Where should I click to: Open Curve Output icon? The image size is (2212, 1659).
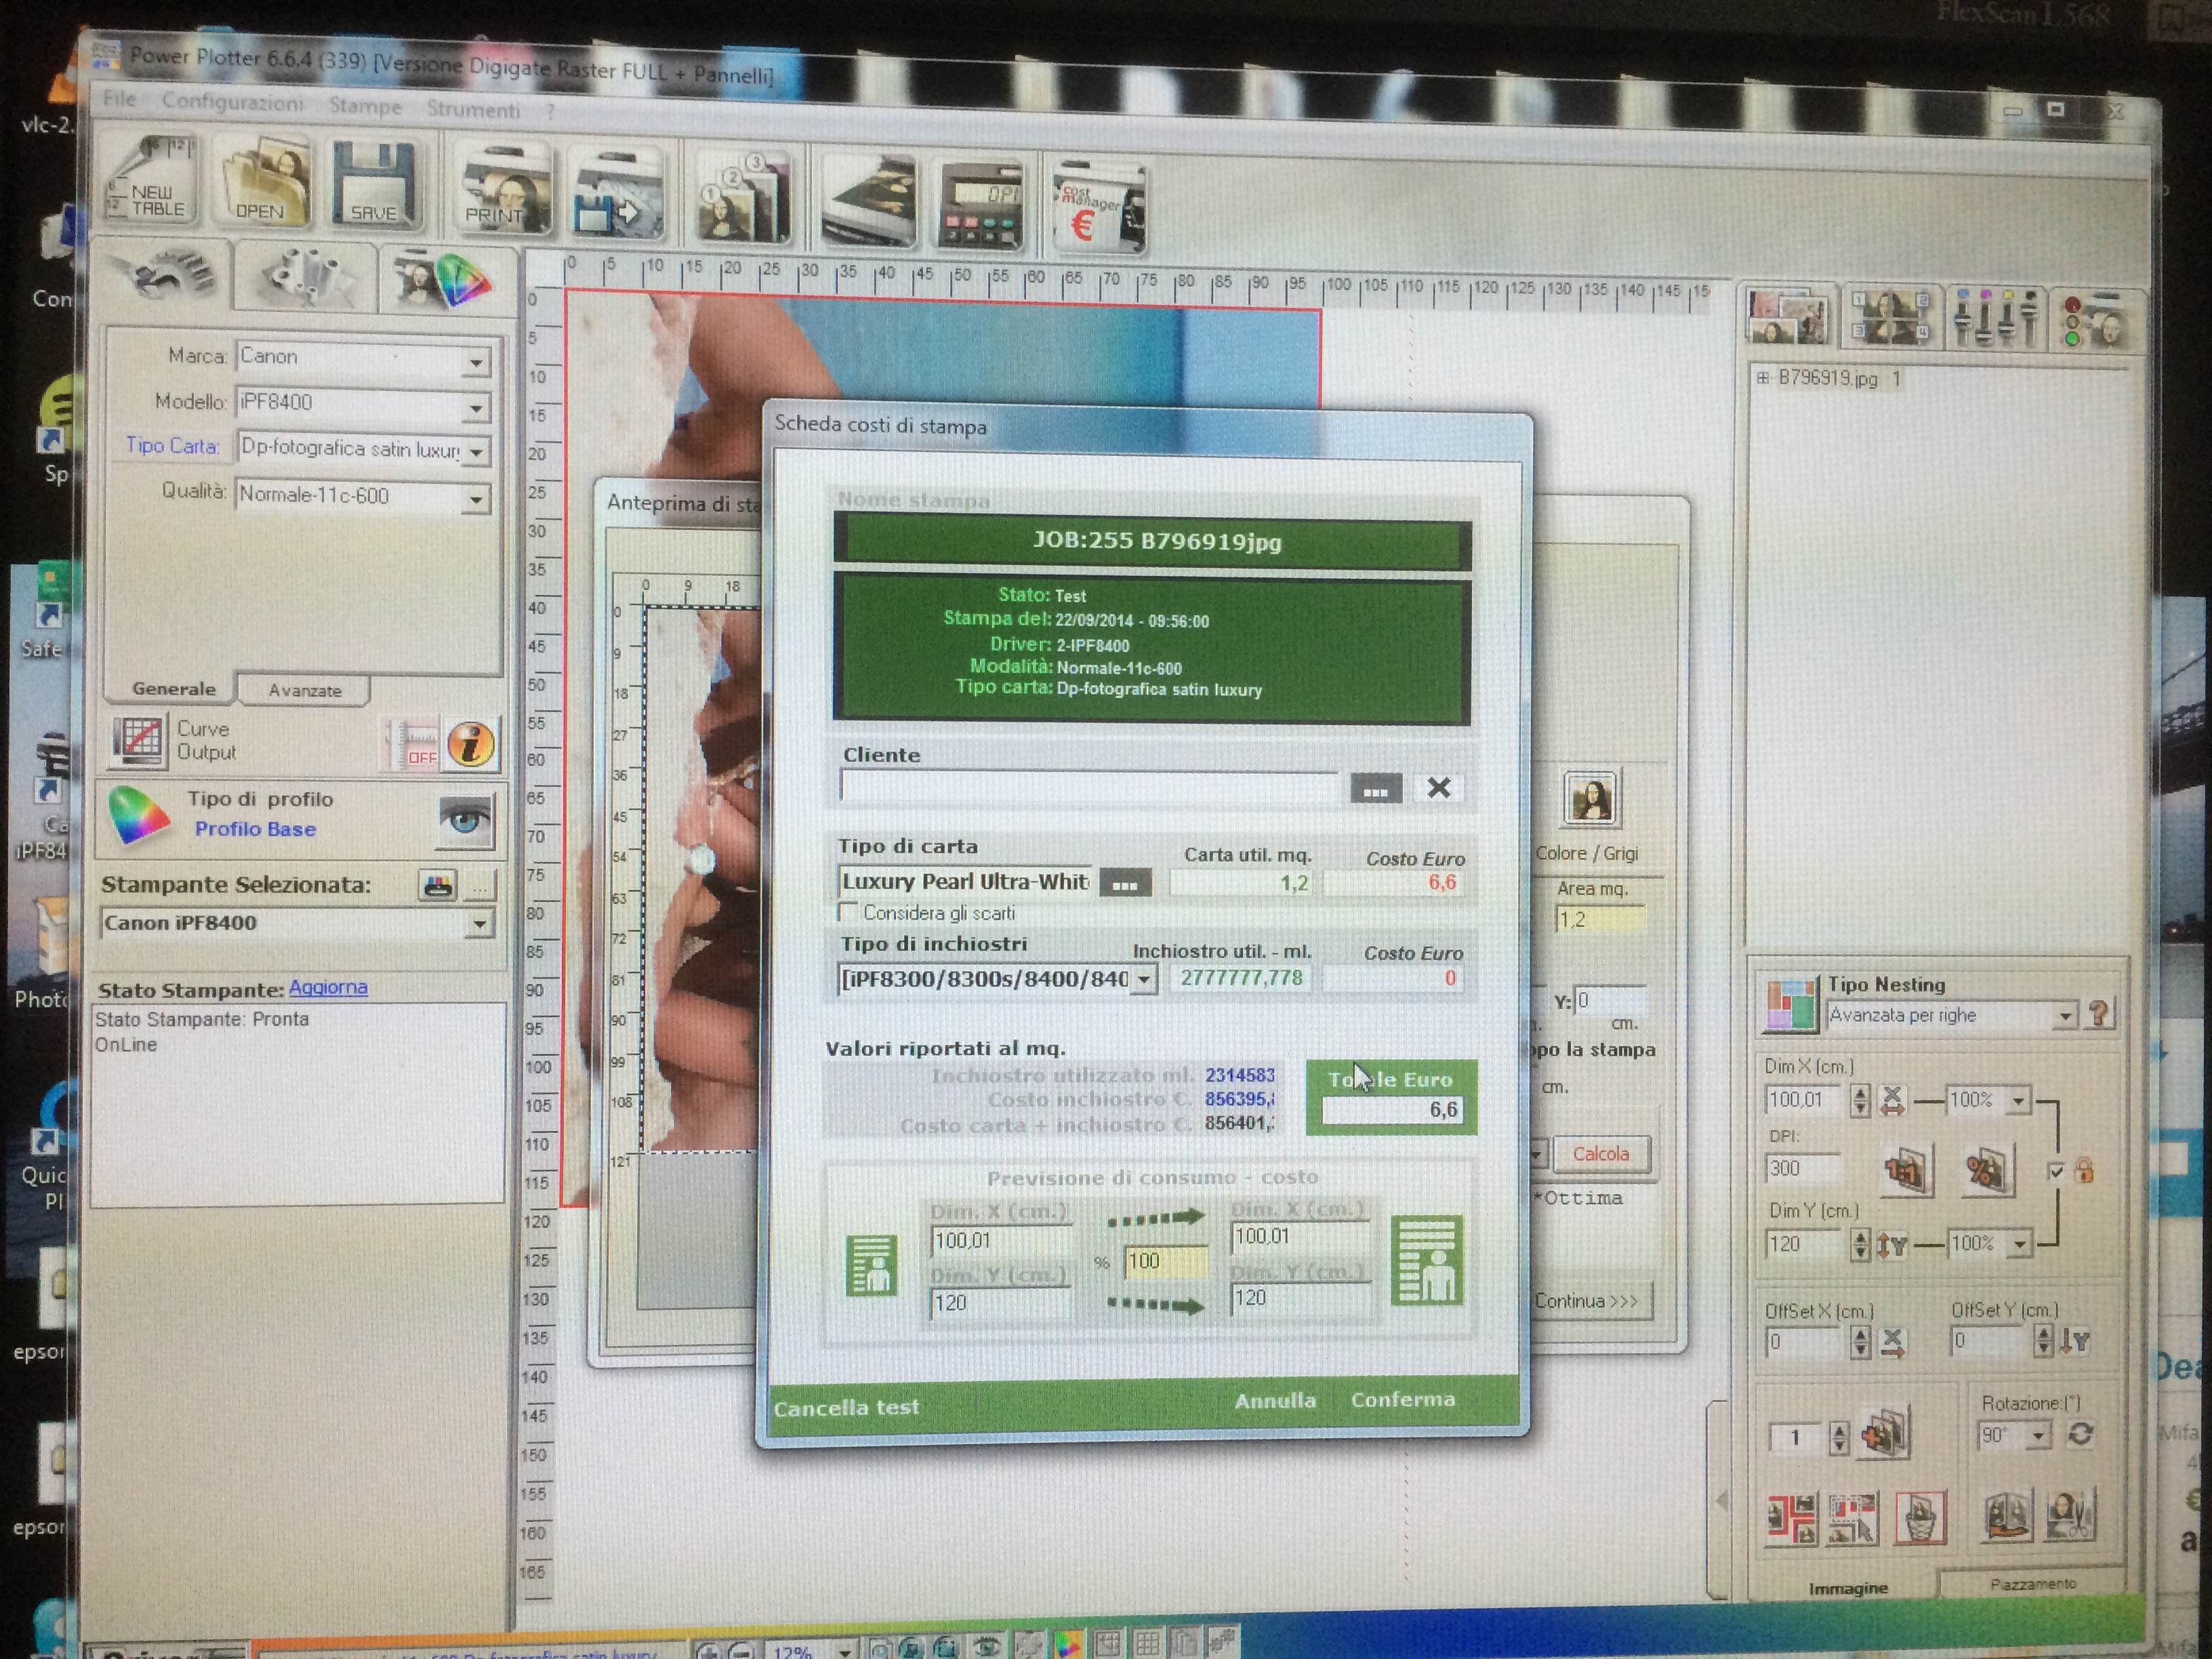click(x=138, y=741)
